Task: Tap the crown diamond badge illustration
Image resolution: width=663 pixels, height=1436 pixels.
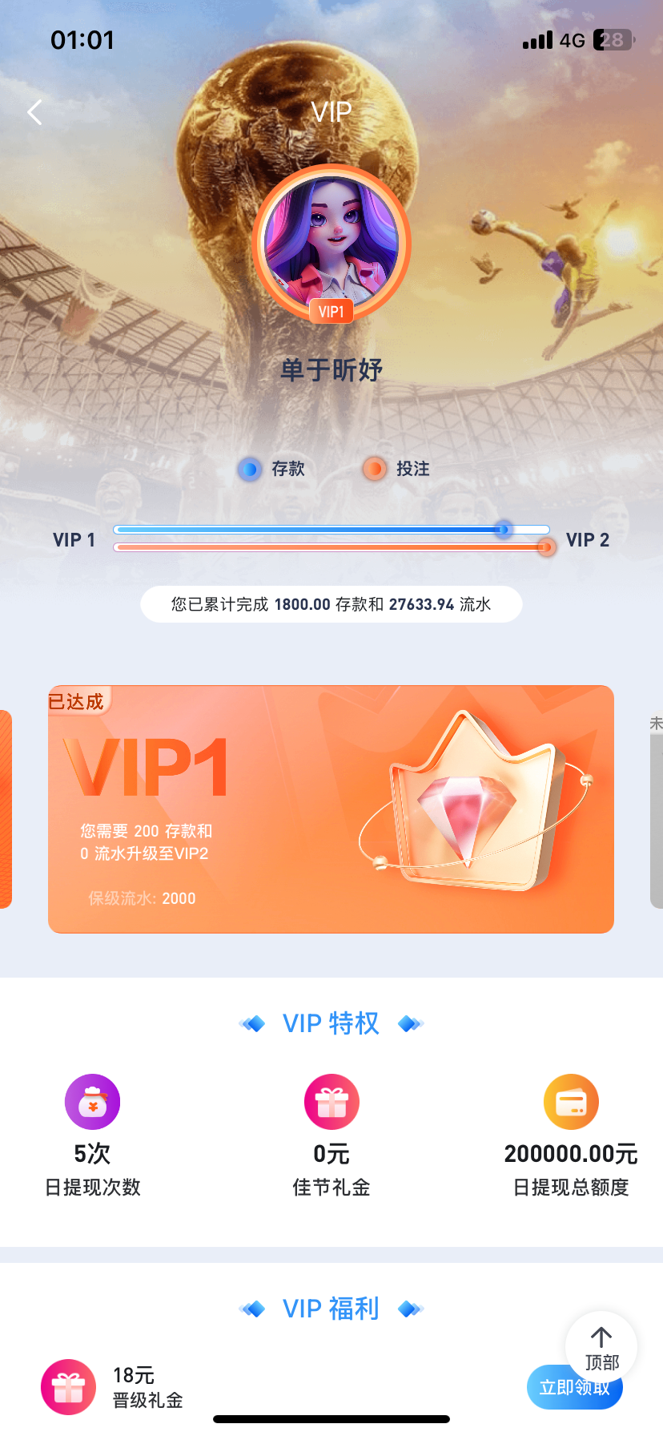Action: 476,803
